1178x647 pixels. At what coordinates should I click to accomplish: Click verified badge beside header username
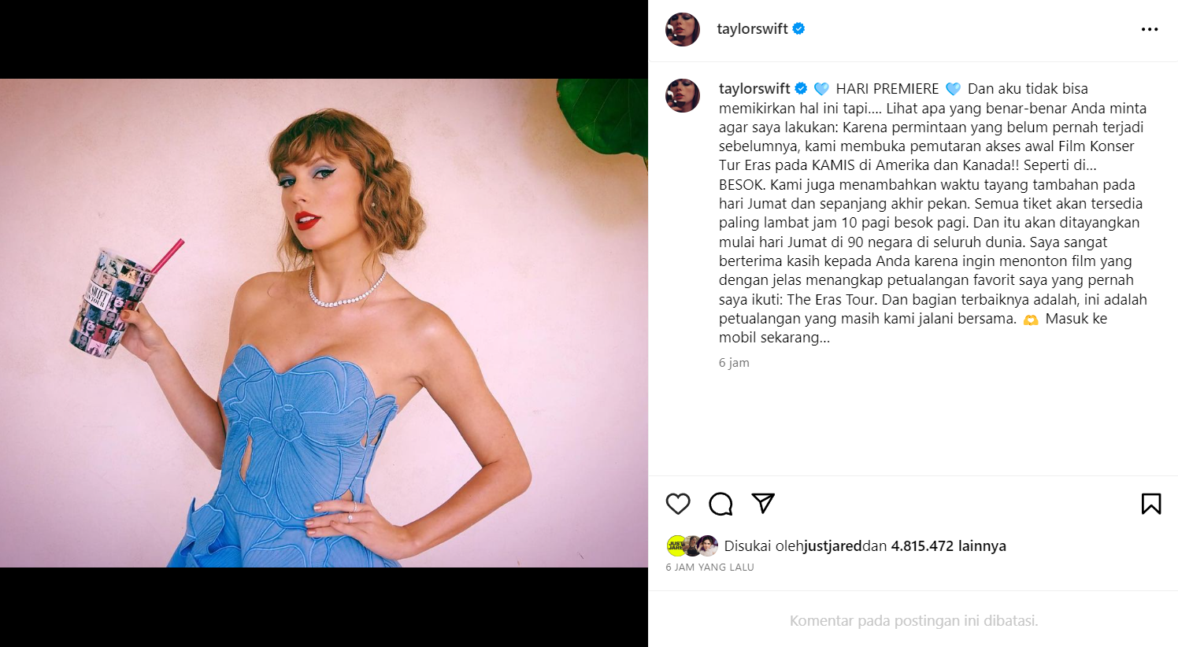tap(798, 29)
